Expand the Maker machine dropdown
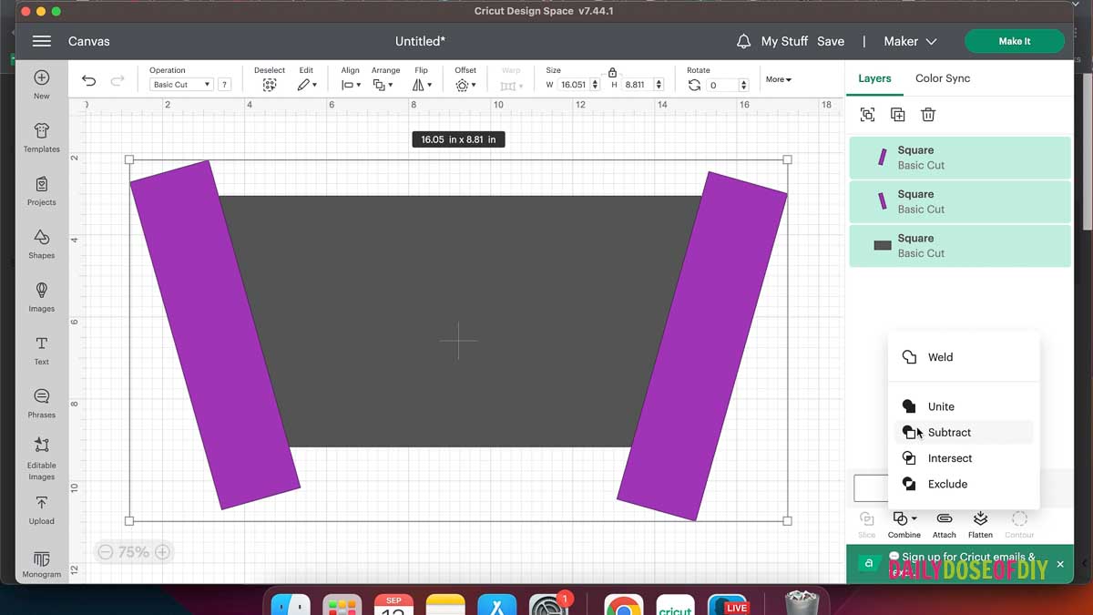 (909, 41)
